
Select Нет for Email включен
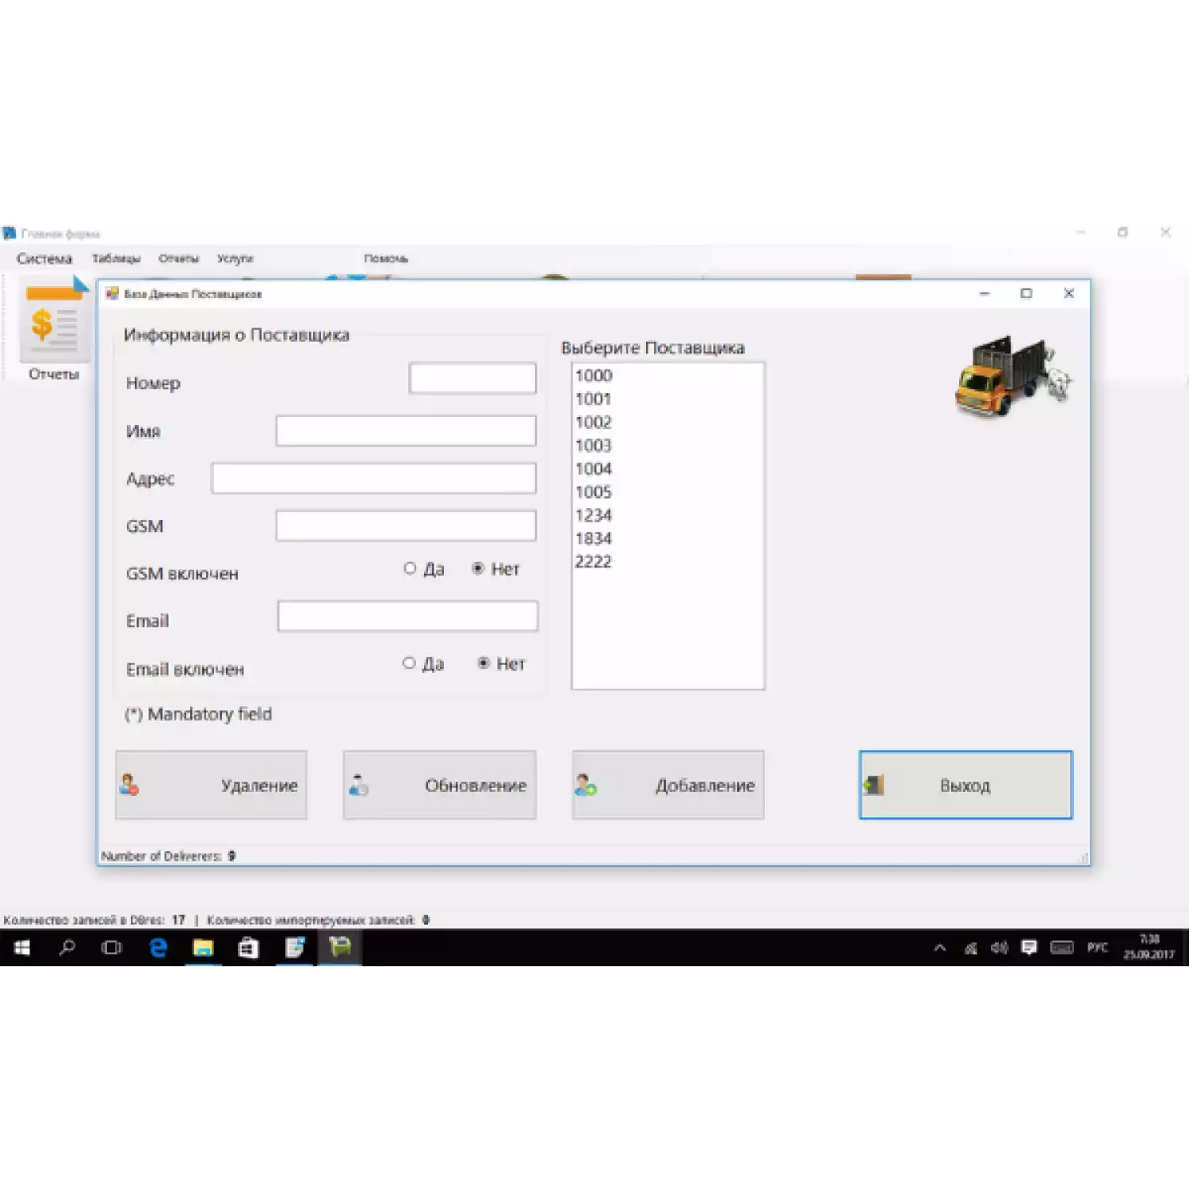[484, 663]
